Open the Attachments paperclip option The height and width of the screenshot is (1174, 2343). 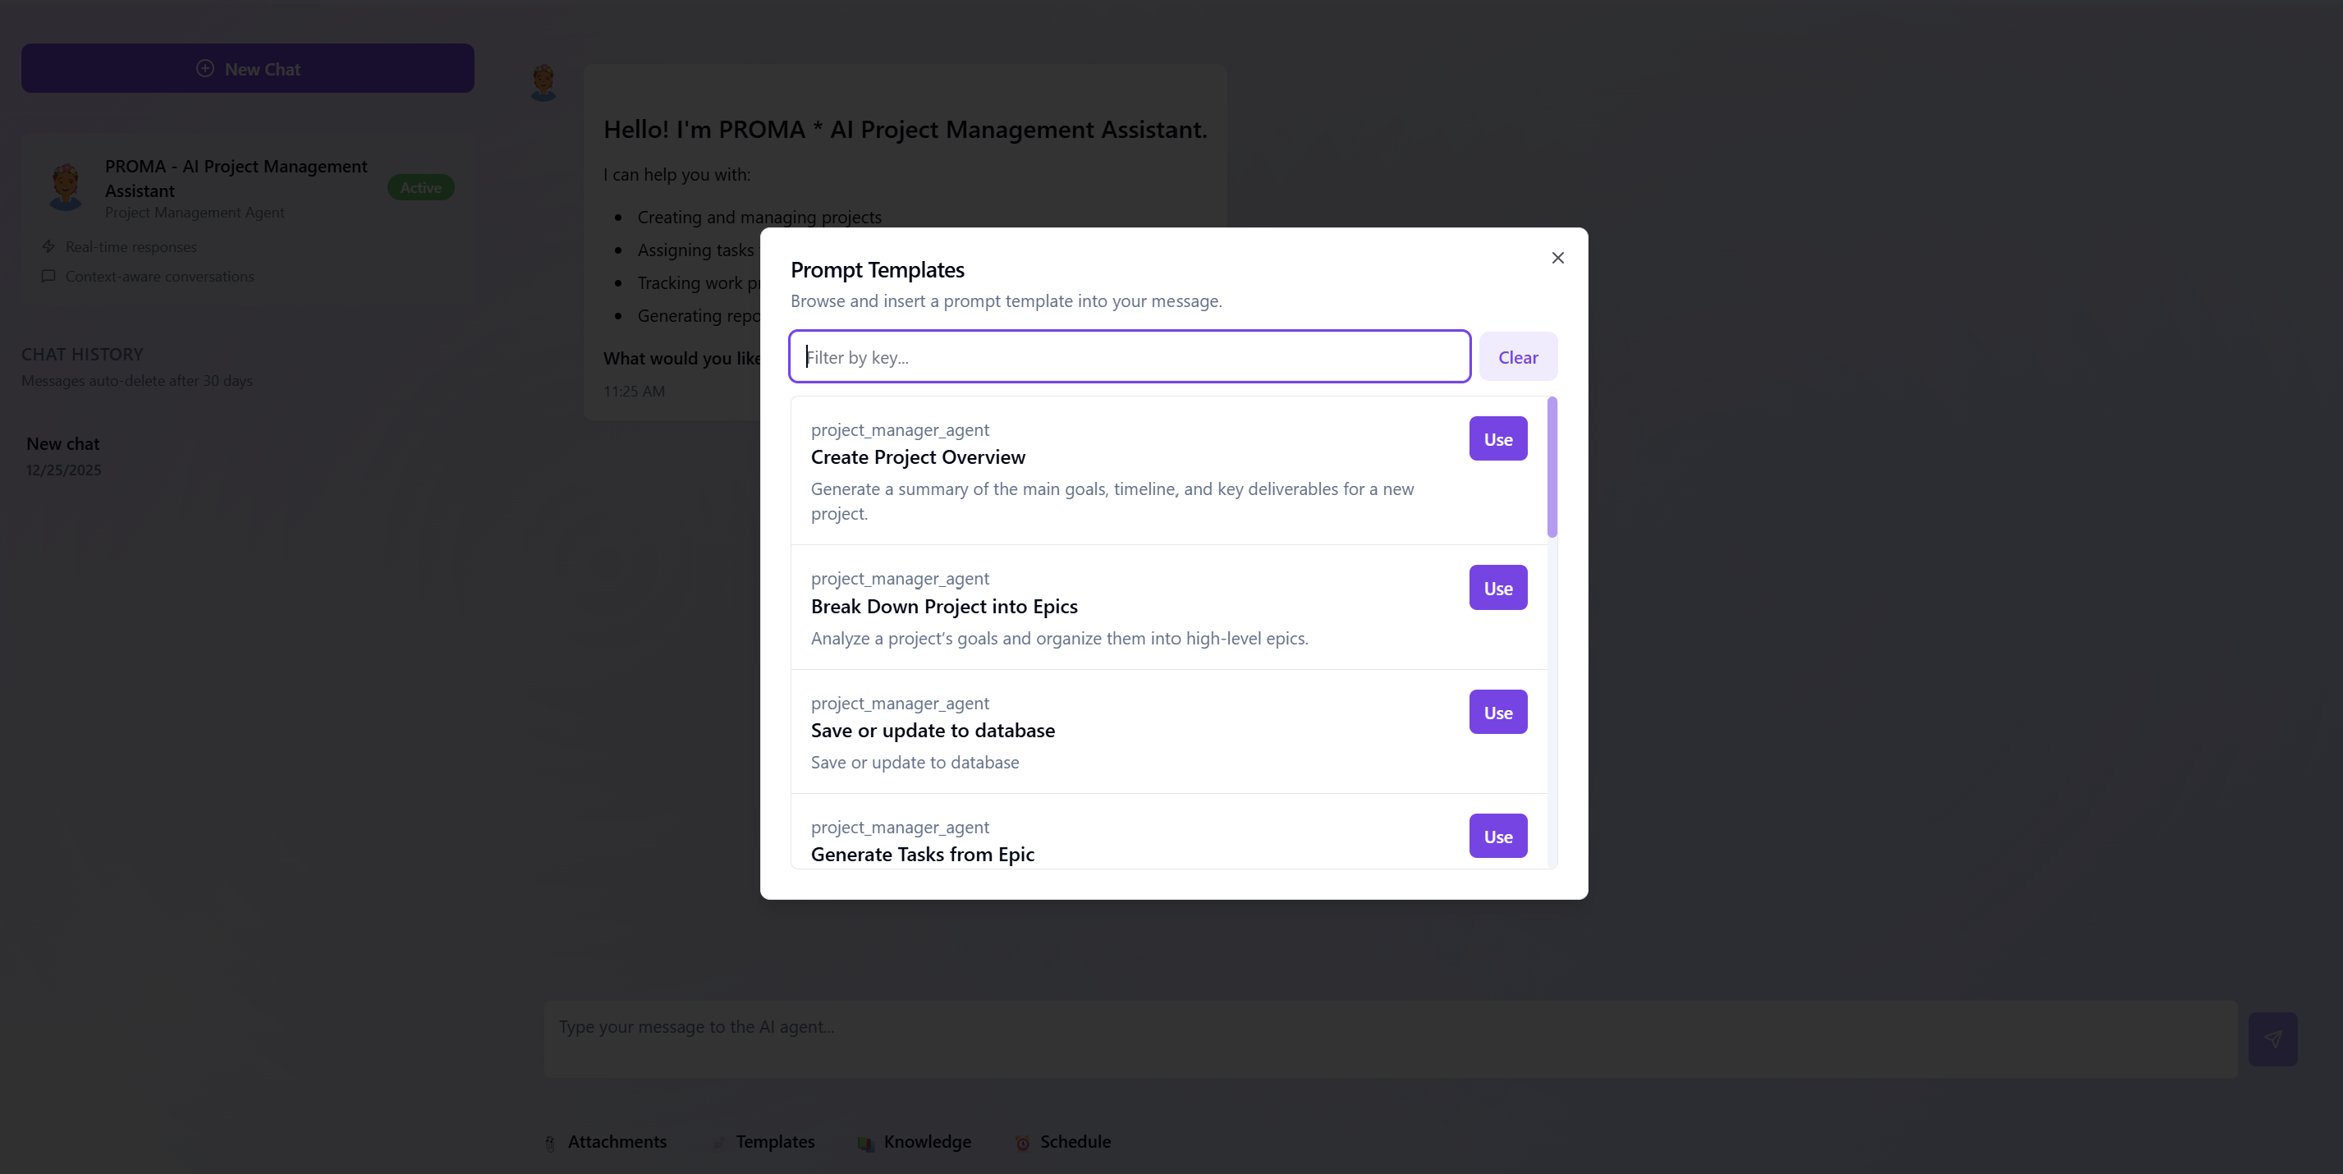[606, 1142]
